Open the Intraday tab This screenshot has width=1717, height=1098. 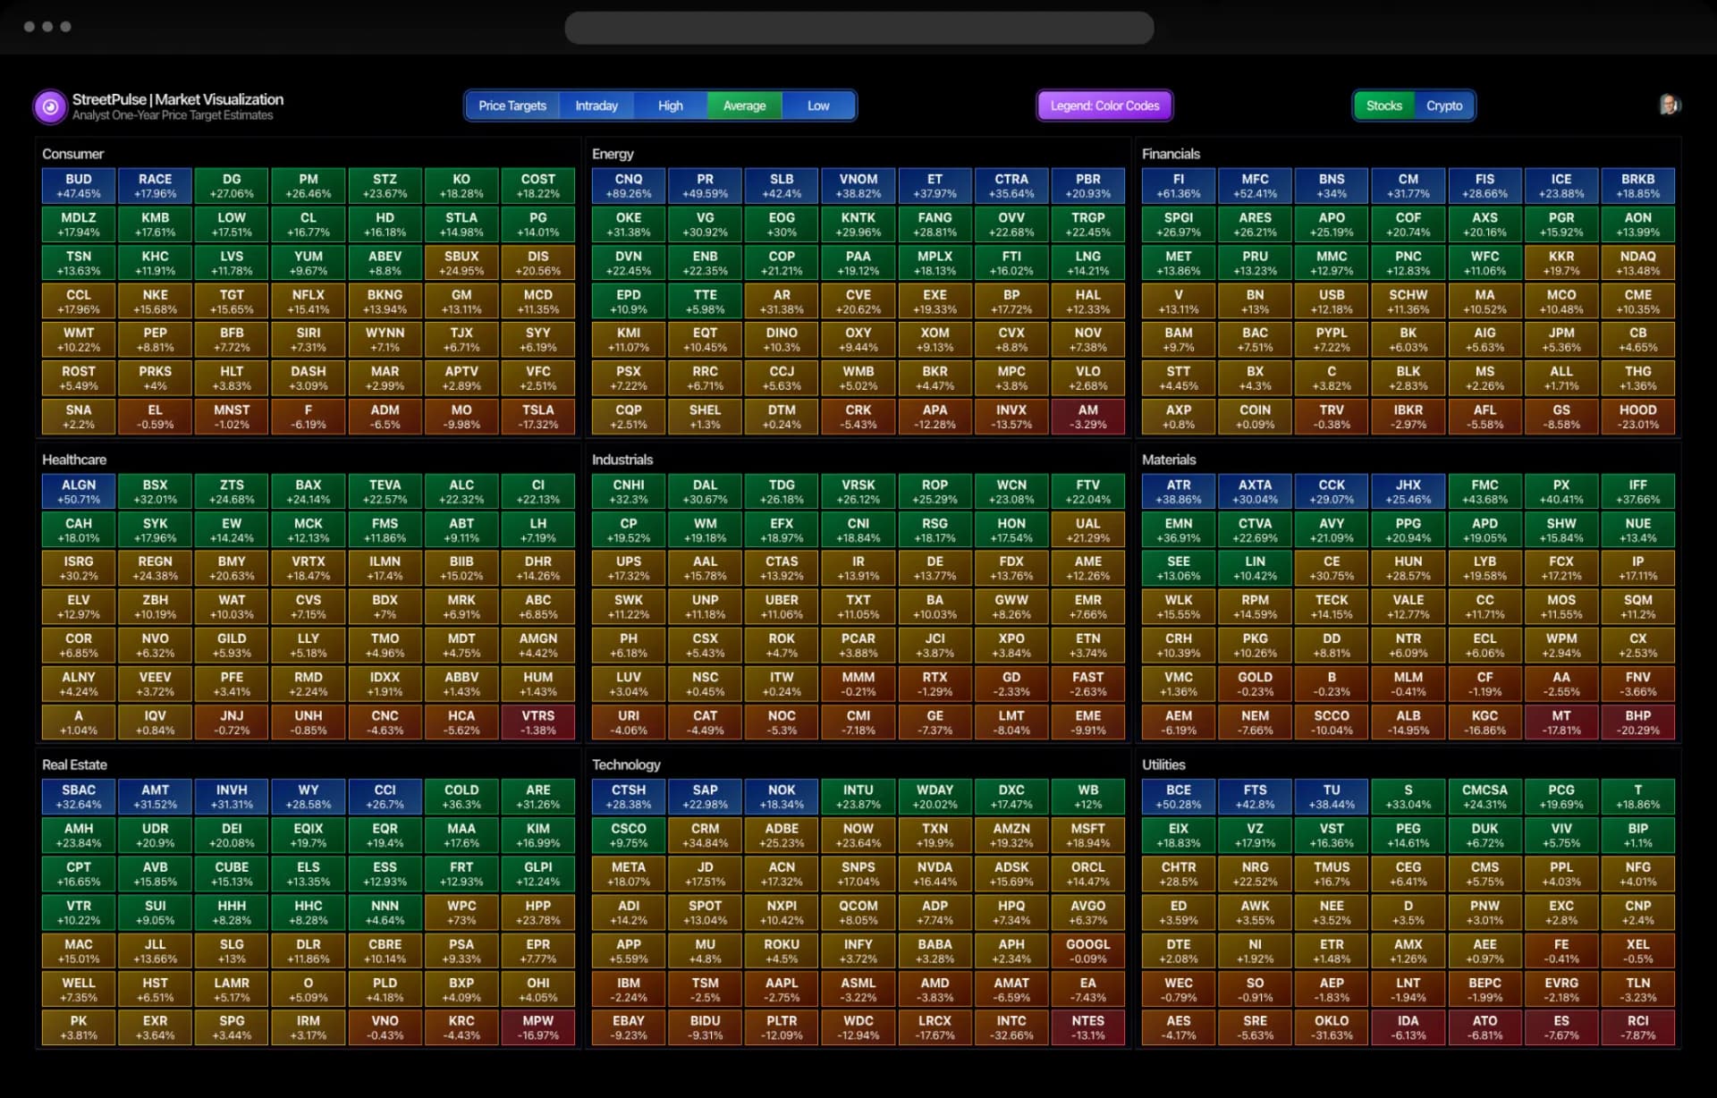point(596,106)
